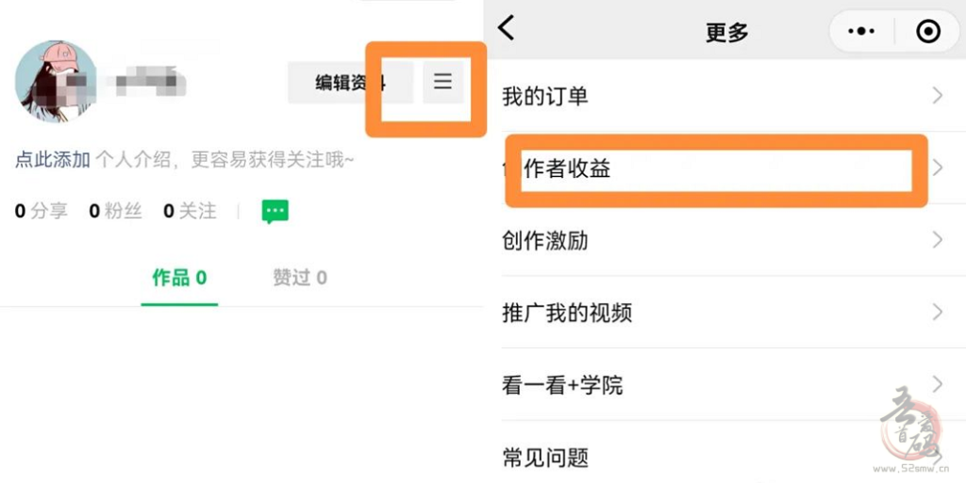Viewport: 966px width, 483px height.
Task: Expand chevron beside 创作激励
Action: (x=938, y=240)
